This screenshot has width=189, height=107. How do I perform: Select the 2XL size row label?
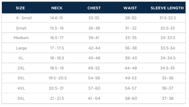tap(21, 68)
